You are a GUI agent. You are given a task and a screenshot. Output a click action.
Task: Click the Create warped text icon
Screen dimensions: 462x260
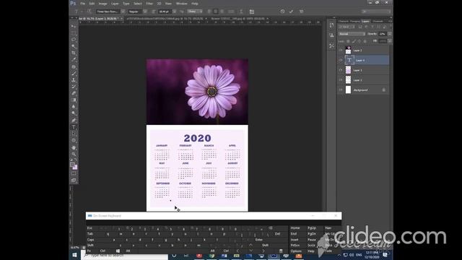click(x=241, y=12)
